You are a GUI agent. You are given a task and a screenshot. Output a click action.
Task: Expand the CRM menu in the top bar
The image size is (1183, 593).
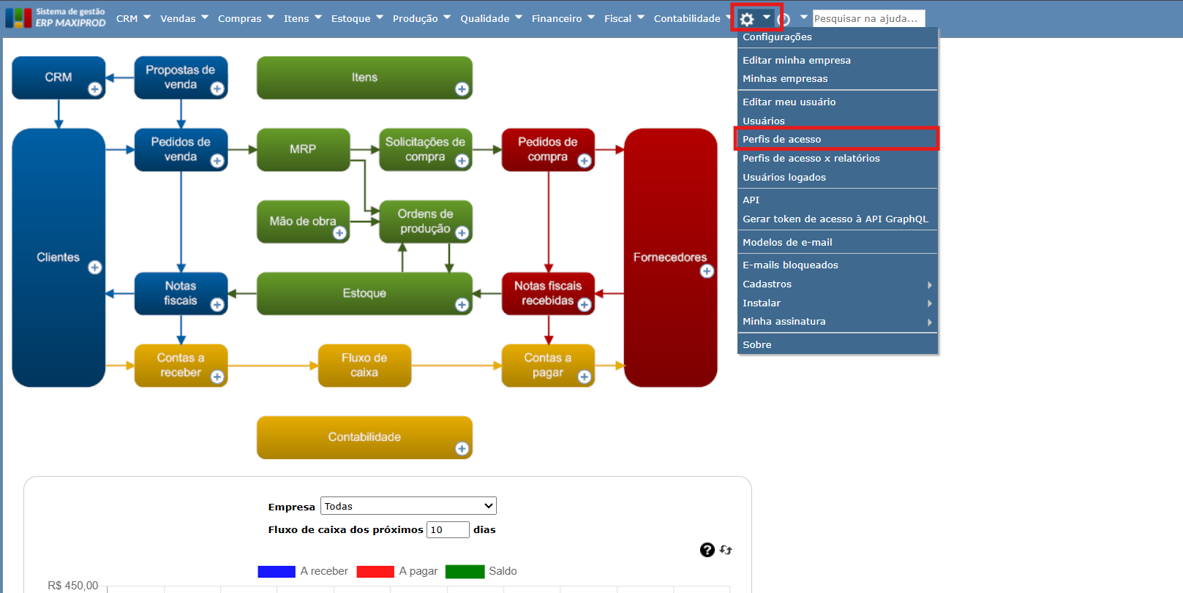[x=133, y=18]
